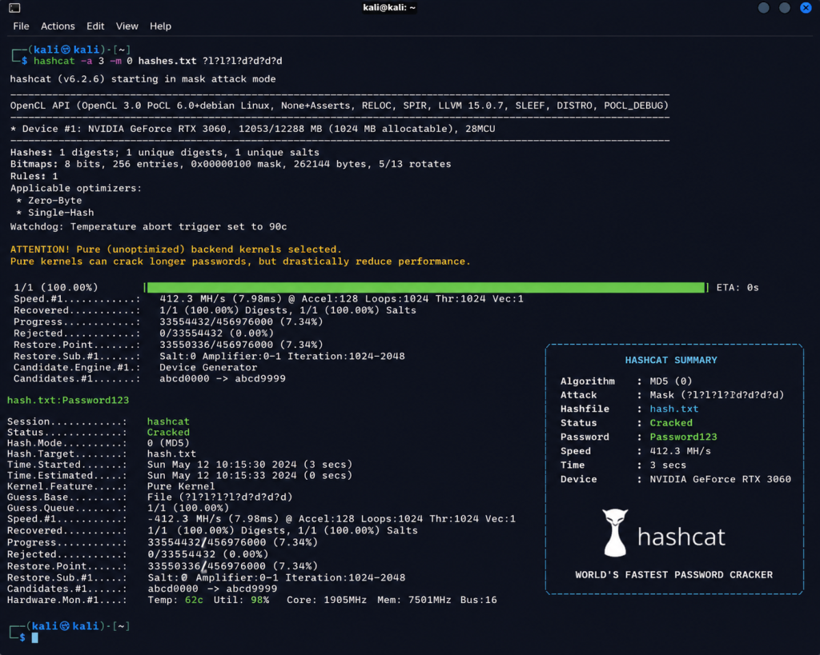Click the 'hashcat -a 3 -m 0' command text
Image resolution: width=820 pixels, height=655 pixels.
point(82,61)
